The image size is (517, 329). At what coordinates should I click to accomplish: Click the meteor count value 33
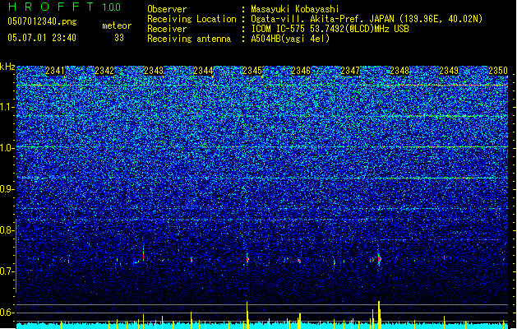(x=119, y=38)
